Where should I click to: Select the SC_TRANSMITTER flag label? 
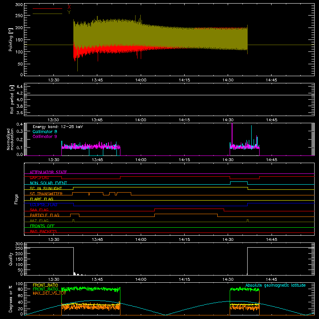click(46, 194)
